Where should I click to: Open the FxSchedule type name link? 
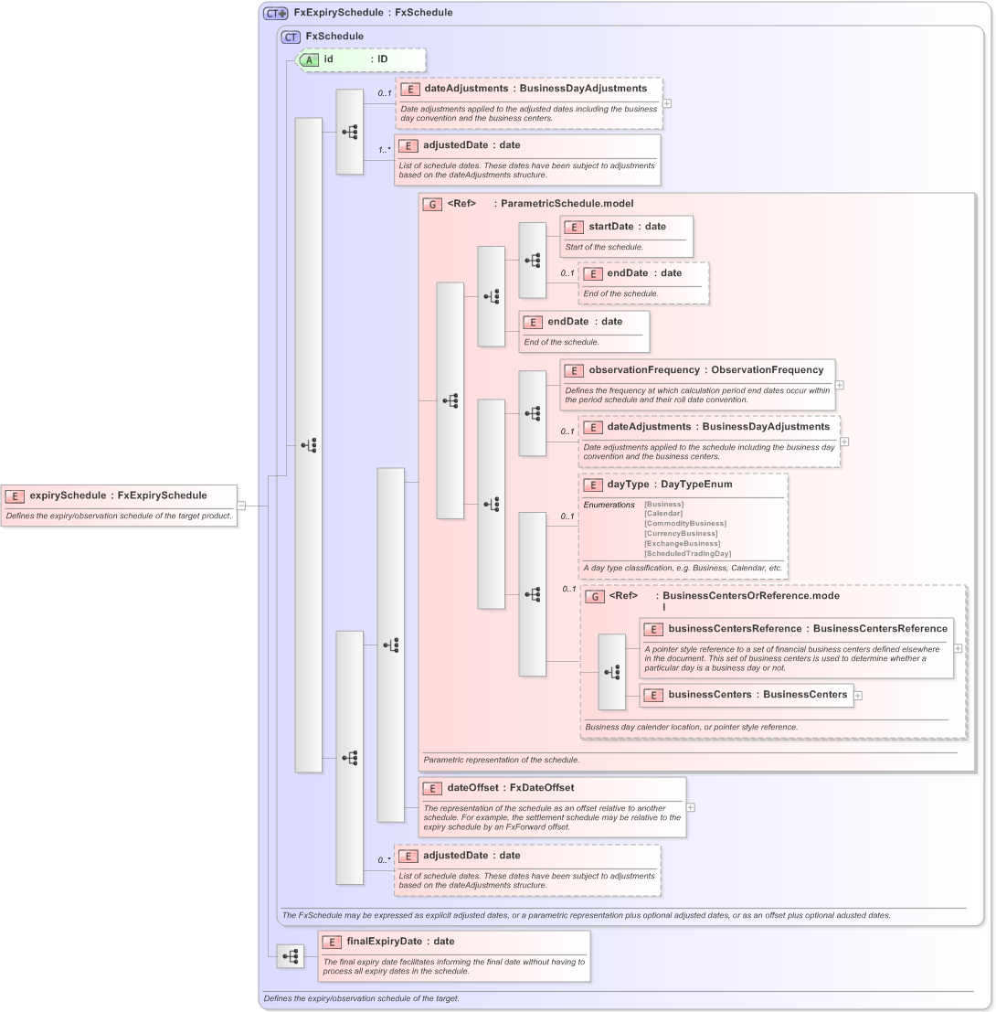pyautogui.click(x=334, y=37)
